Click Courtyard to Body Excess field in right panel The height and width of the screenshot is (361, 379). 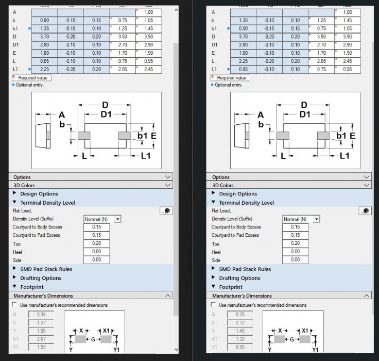click(295, 227)
